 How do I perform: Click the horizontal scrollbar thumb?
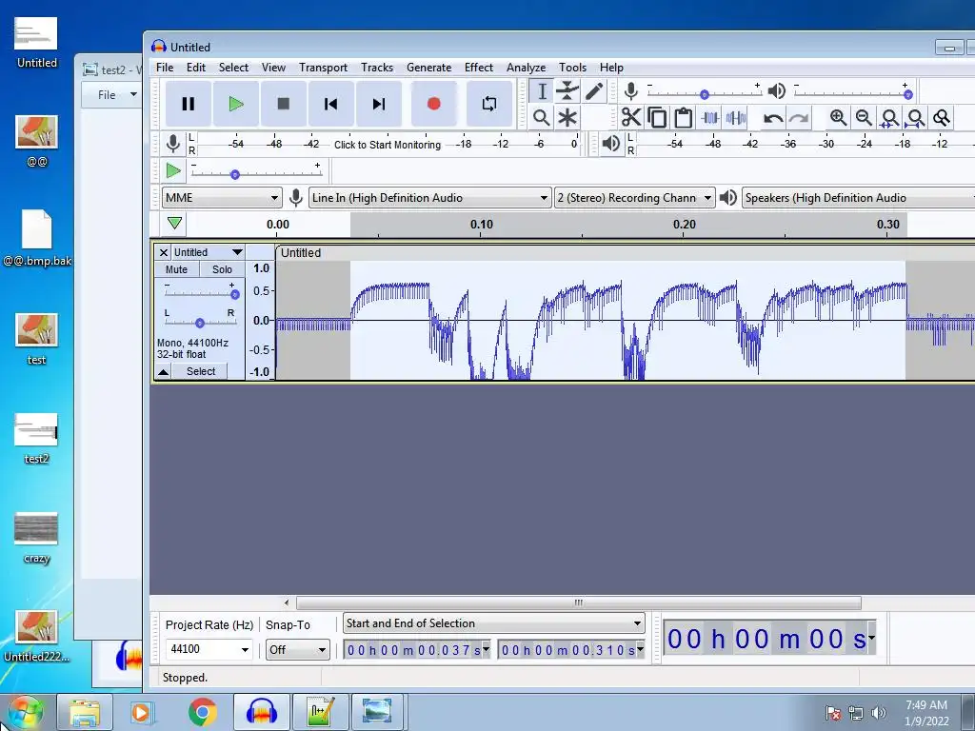tap(579, 603)
